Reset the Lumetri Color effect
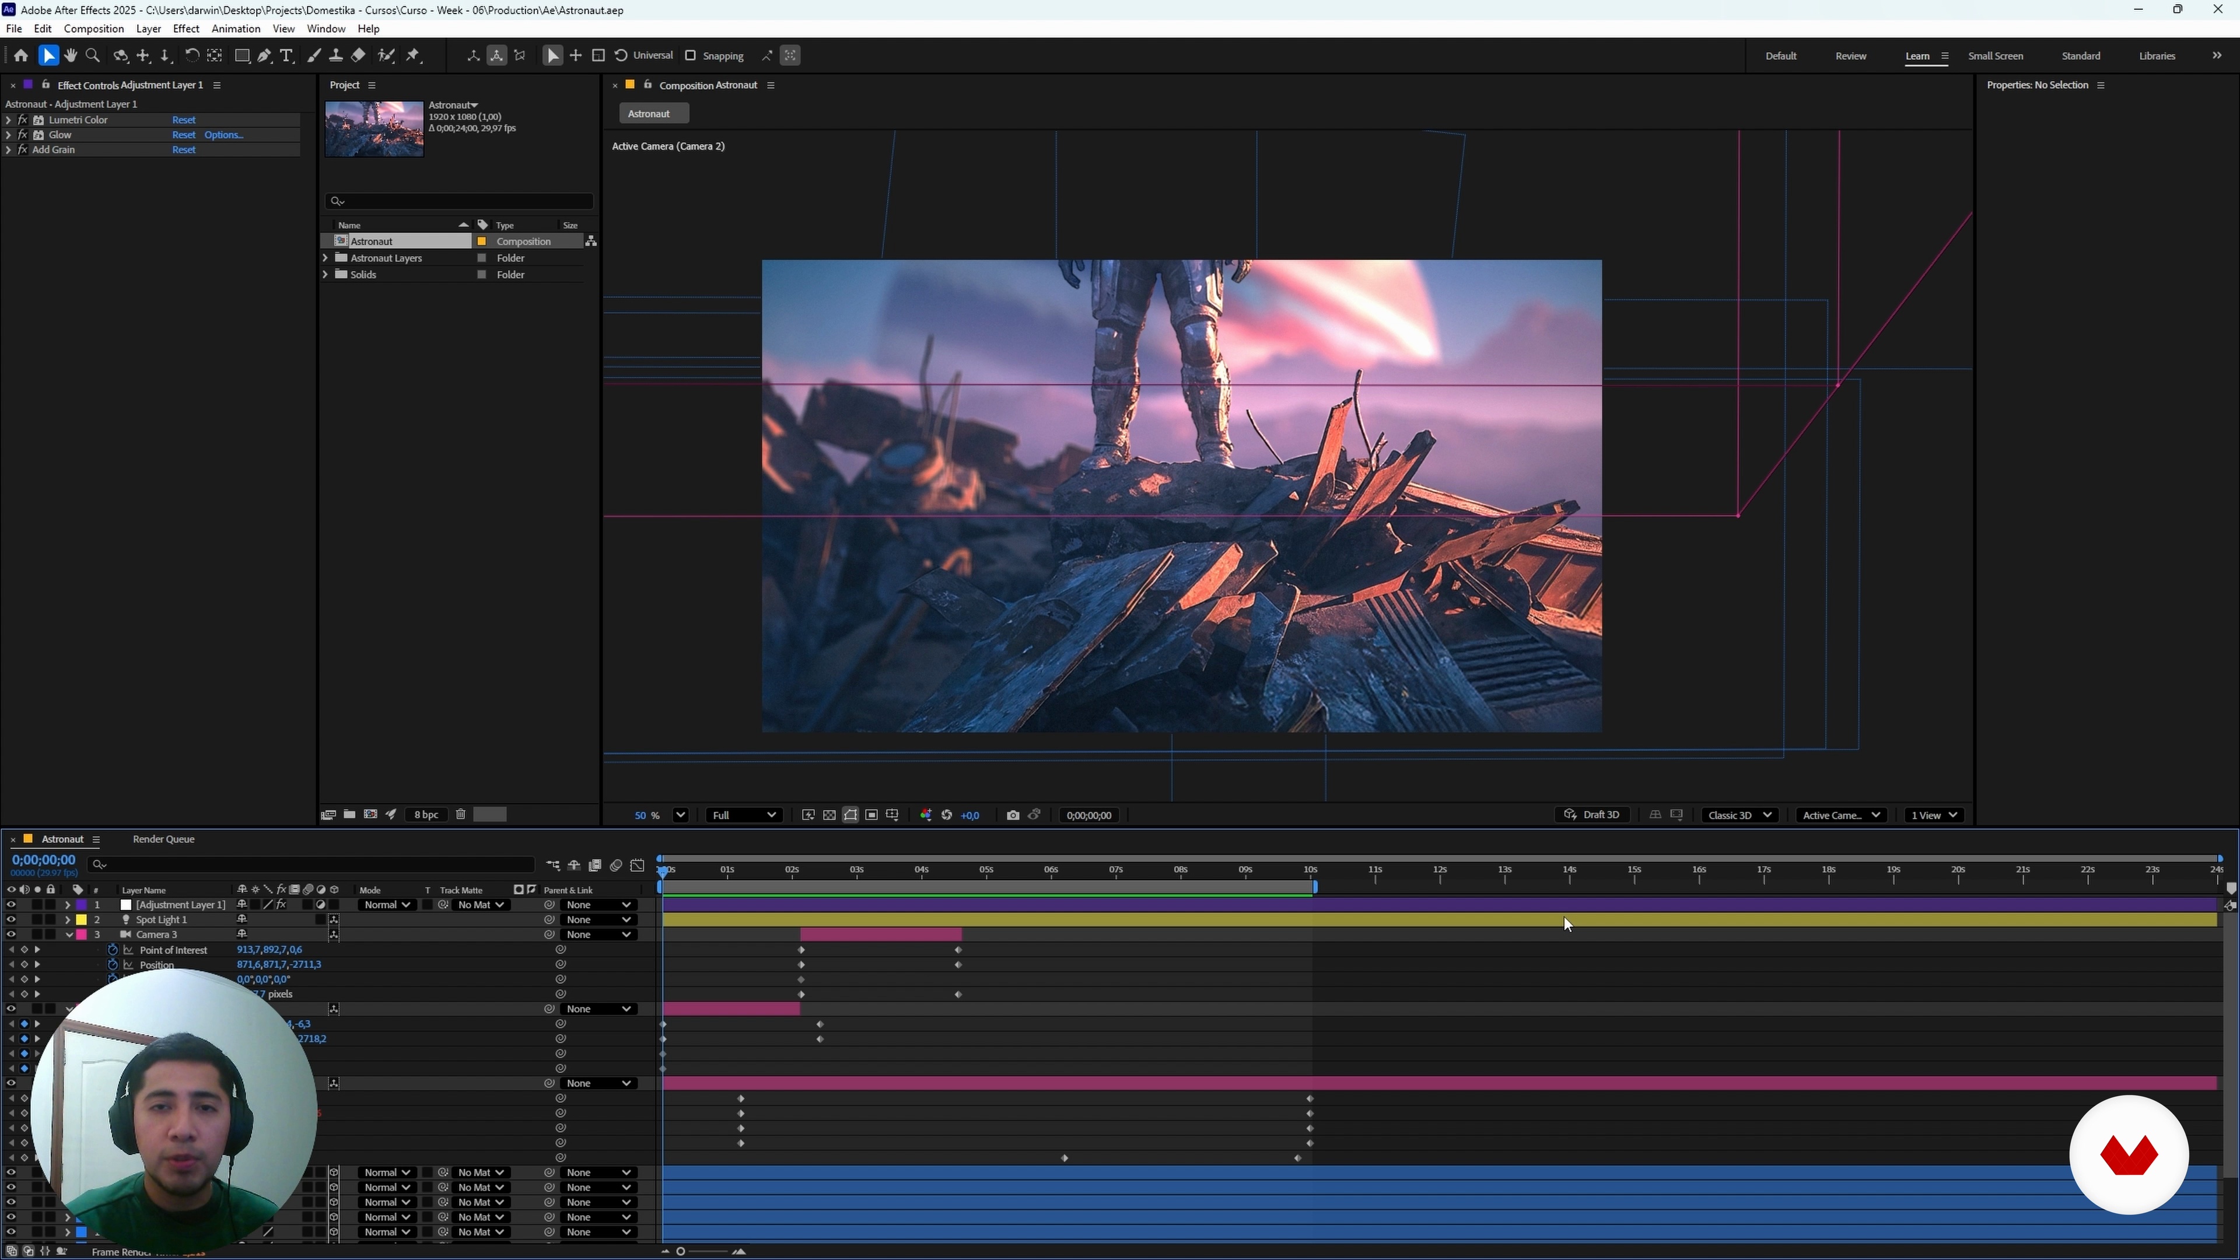The height and width of the screenshot is (1260, 2240). (x=184, y=120)
